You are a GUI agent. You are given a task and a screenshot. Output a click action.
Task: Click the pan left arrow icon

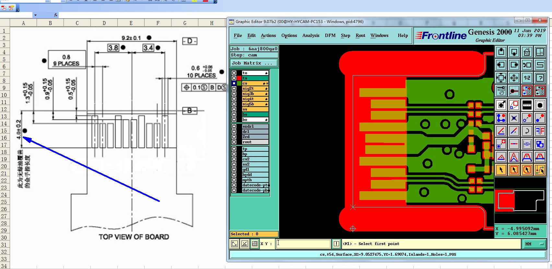pyautogui.click(x=501, y=65)
